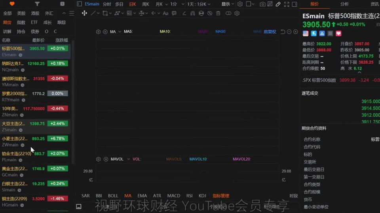Open the 显示 display dropdown
This screenshot has width=380, height=213.
coord(228,4)
